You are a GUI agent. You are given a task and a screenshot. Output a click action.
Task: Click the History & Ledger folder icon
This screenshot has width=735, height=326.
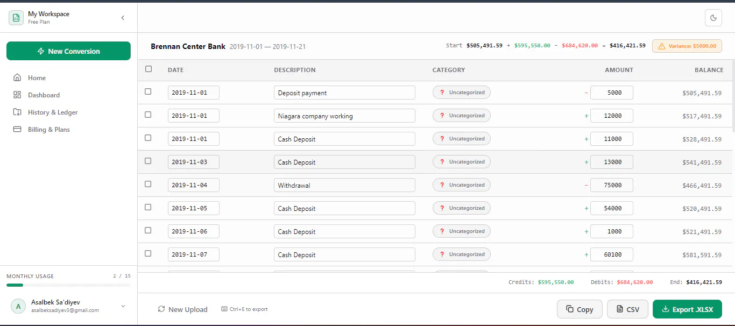(17, 112)
